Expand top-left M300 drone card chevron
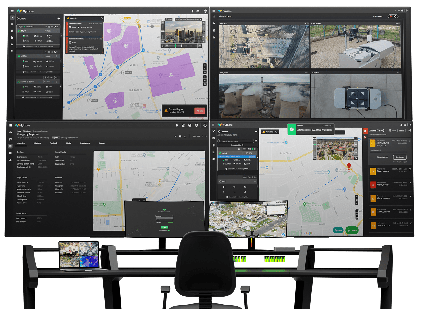422x309 pixels. pos(61,61)
